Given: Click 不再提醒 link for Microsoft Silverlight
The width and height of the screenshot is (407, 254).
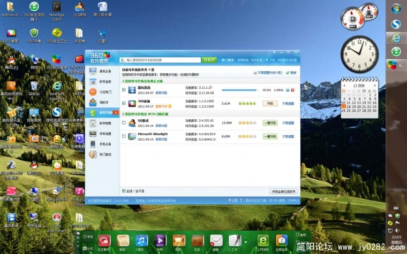Looking at the screenshot, I should point(288,136).
